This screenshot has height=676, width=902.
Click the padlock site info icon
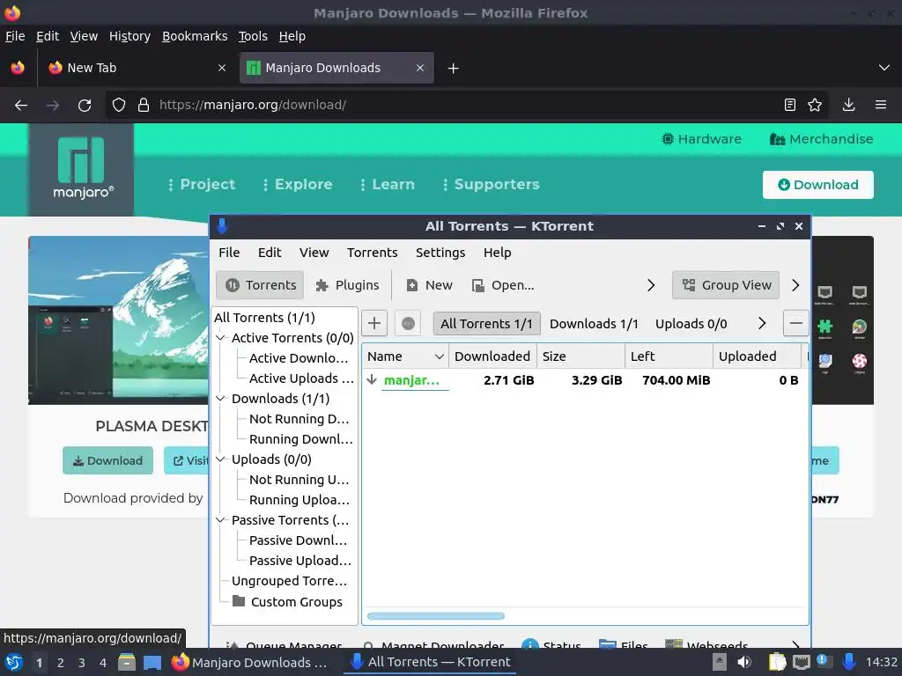144,106
